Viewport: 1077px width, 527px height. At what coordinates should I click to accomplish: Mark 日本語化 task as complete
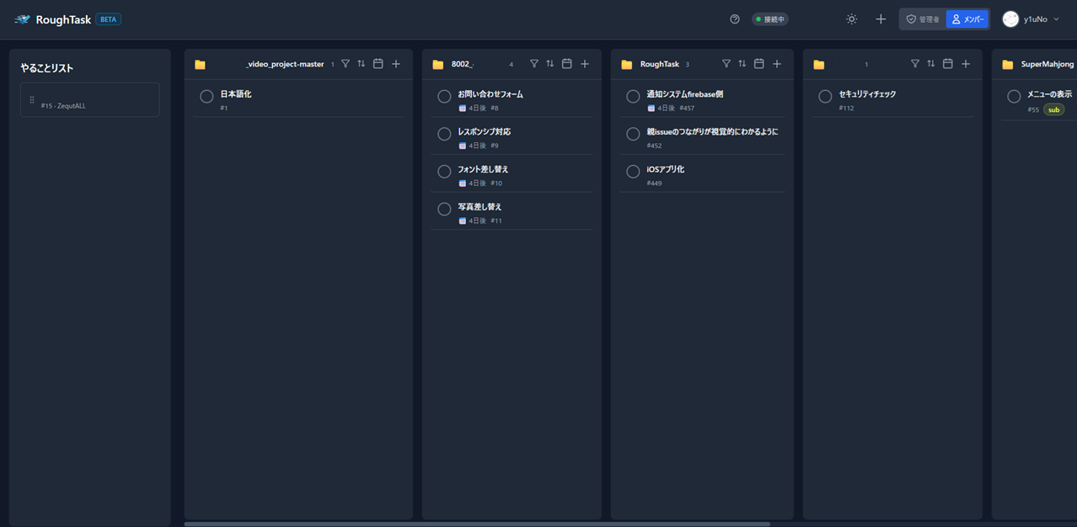point(206,97)
